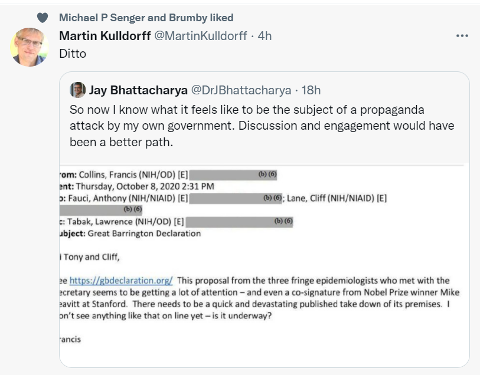This screenshot has height=375, width=480.
Task: Click the heart icon above the tweet
Action: tap(42, 18)
